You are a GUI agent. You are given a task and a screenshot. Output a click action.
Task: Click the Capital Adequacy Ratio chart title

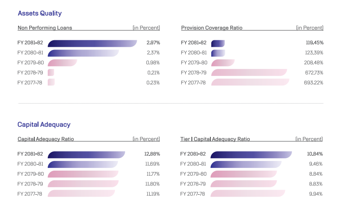tap(45, 139)
